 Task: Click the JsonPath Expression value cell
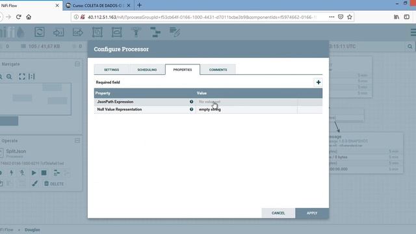click(x=246, y=101)
